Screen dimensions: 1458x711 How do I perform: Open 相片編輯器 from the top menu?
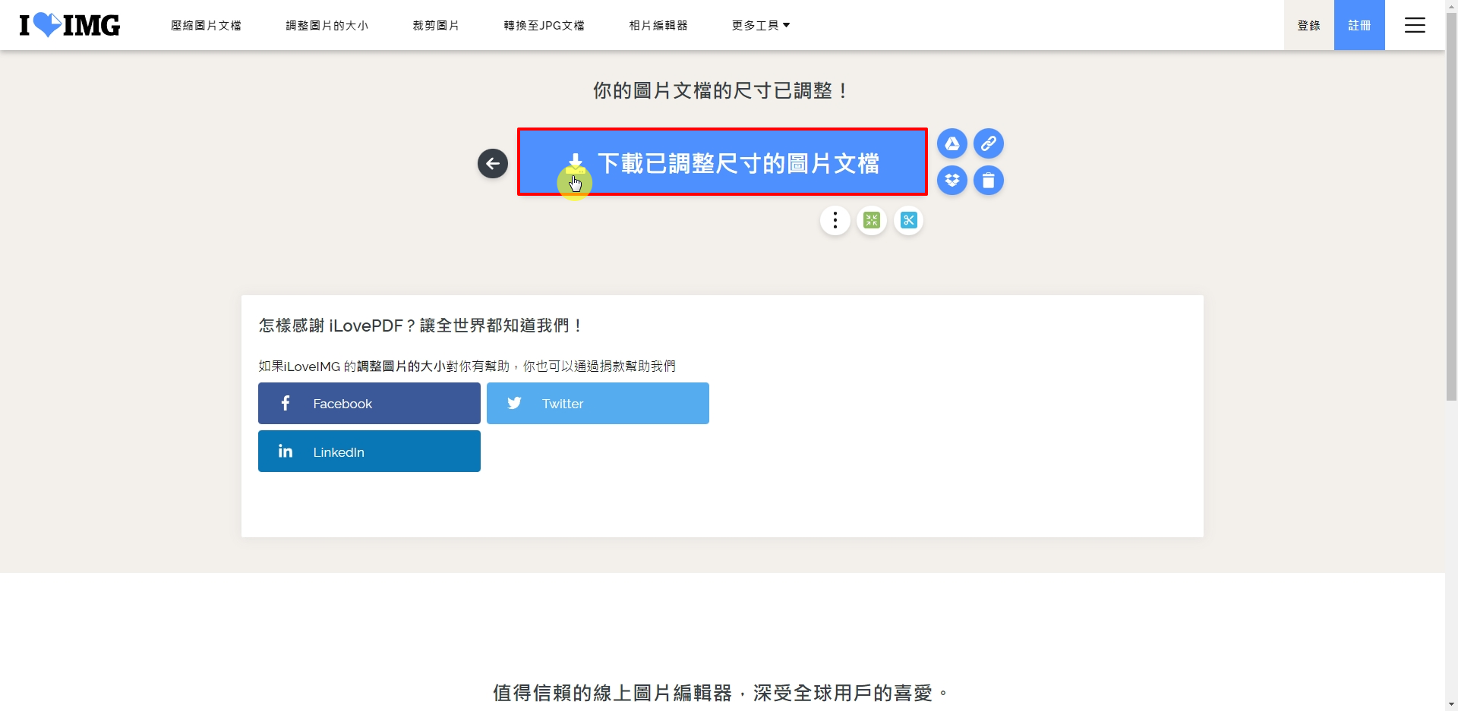click(658, 25)
